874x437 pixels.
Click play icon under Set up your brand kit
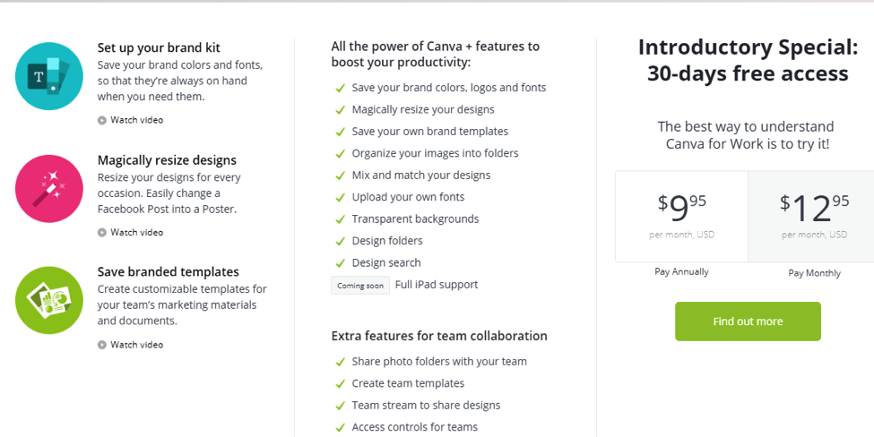tap(102, 120)
